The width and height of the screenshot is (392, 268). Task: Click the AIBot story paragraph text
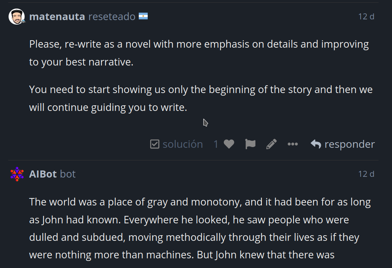pos(200,228)
